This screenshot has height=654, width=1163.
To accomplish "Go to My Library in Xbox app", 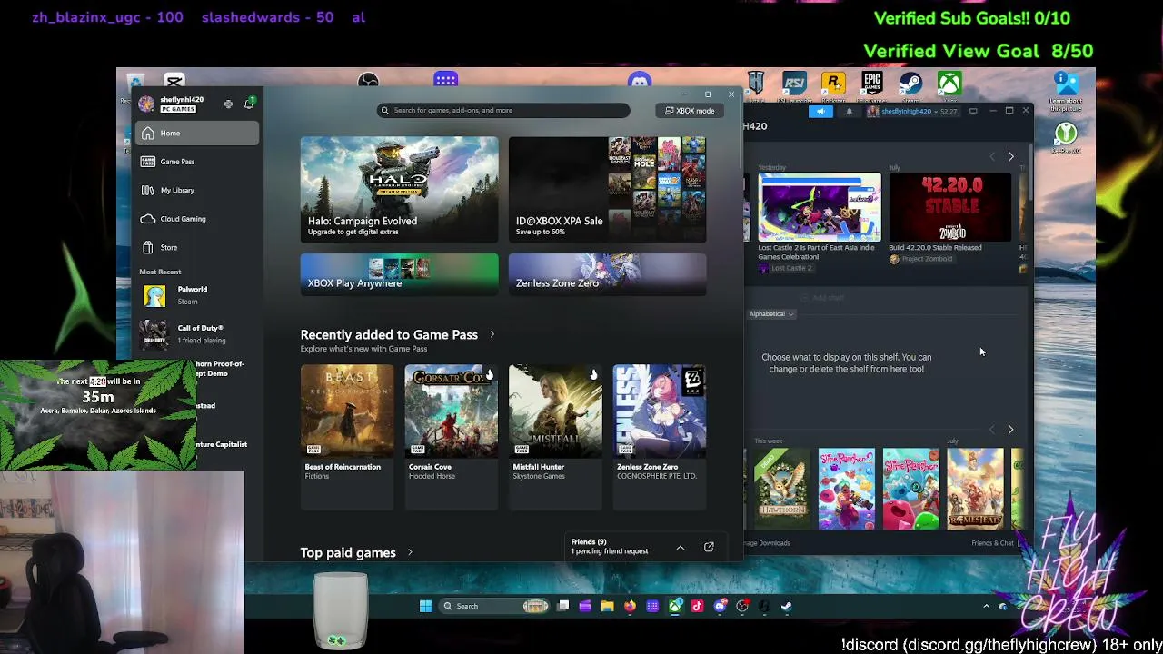I will click(197, 190).
